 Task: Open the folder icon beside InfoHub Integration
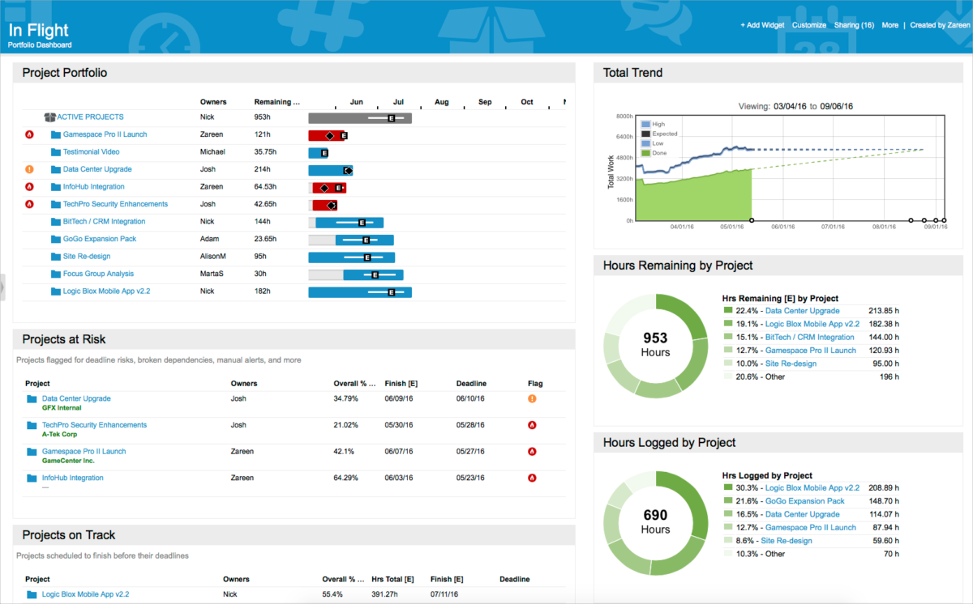click(56, 186)
